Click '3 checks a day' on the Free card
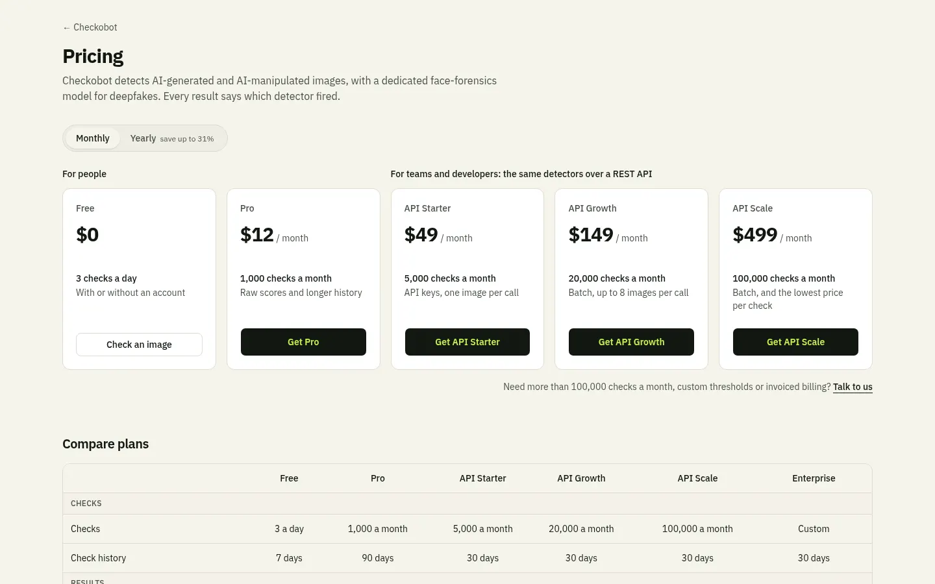 (106, 278)
